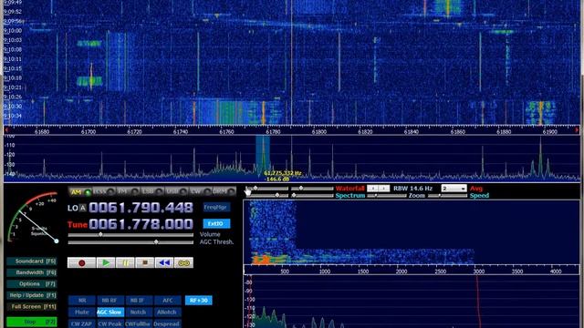Image resolution: width=584 pixels, height=328 pixels.
Task: Start recording with the red record button
Action: pyautogui.click(x=81, y=263)
